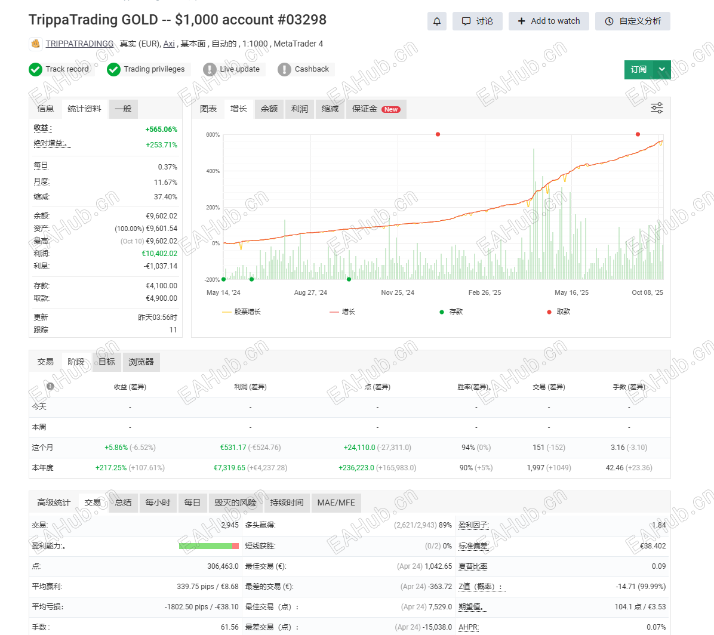Click Add to watch button
This screenshot has width=714, height=635.
(x=549, y=21)
